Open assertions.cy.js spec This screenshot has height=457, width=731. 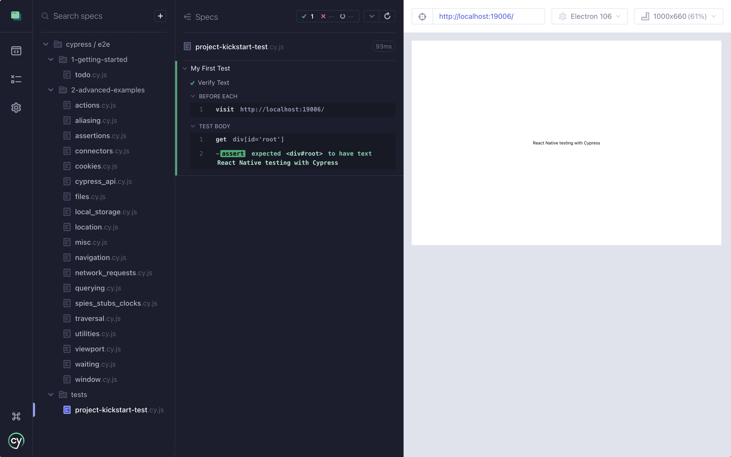100,136
